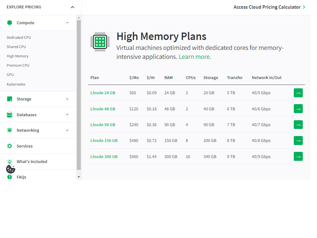
Task: Click the arrow button for Linode 90 GB
Action: click(298, 125)
